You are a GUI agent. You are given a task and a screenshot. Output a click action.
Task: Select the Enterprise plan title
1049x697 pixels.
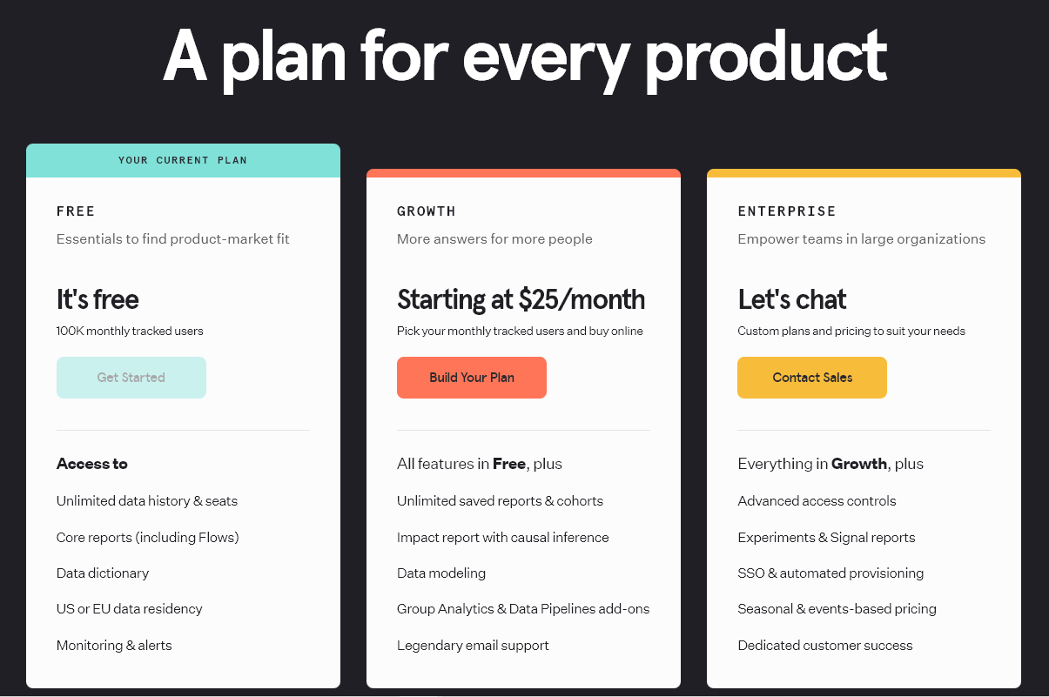787,211
